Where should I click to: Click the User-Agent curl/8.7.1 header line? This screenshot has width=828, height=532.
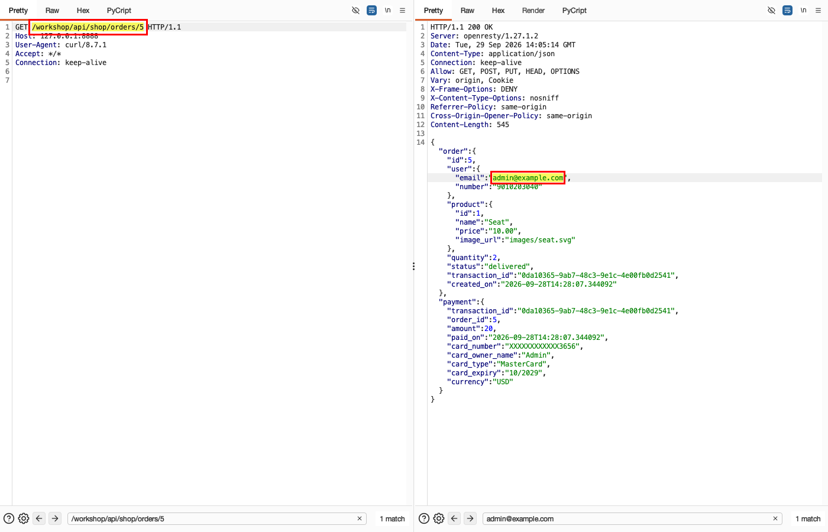click(x=61, y=45)
